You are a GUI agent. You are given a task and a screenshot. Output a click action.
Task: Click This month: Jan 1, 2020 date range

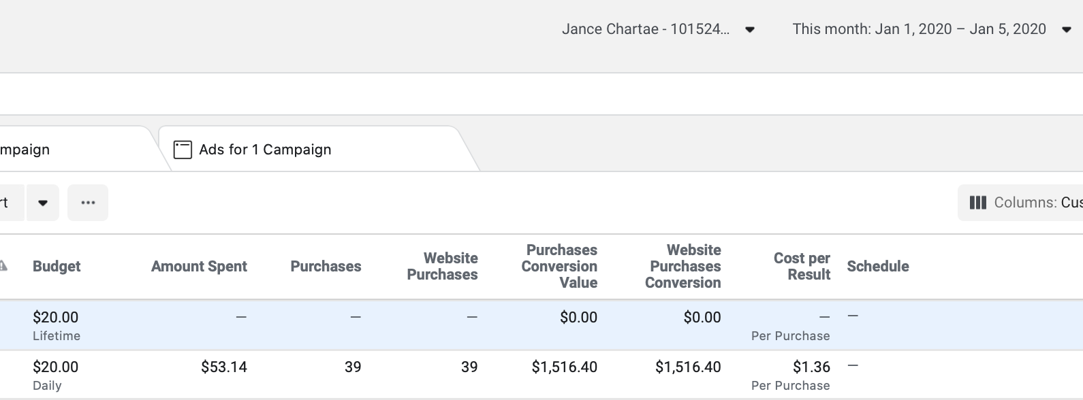pyautogui.click(x=919, y=29)
